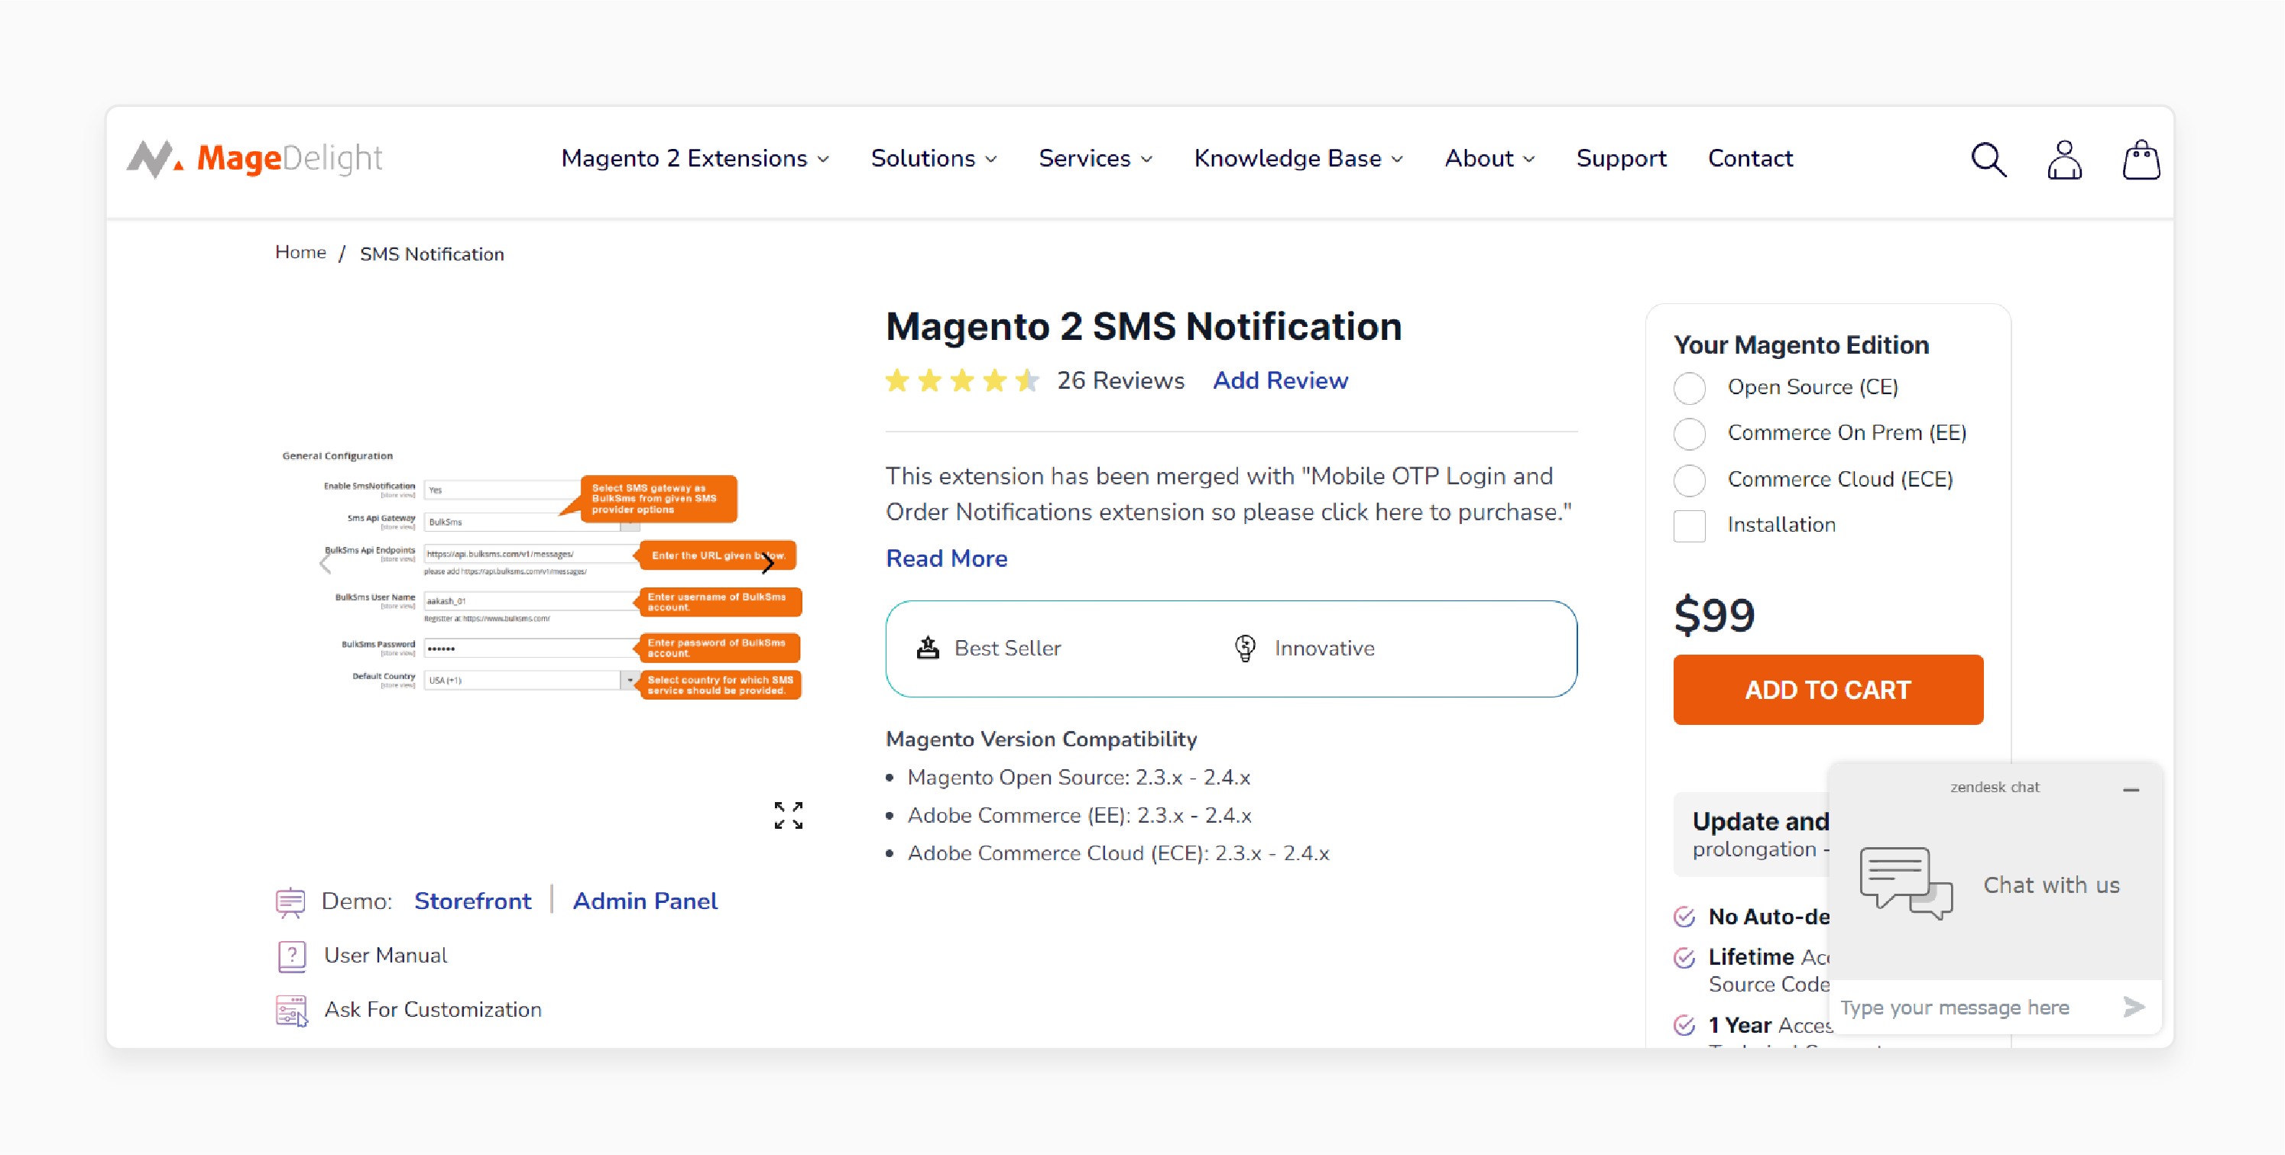The width and height of the screenshot is (2285, 1155).
Task: Click the User Manual book icon
Action: [x=292, y=956]
